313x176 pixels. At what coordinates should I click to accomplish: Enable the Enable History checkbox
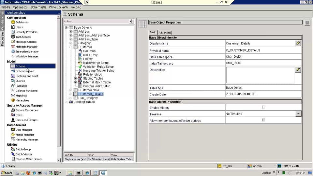coord(263,107)
